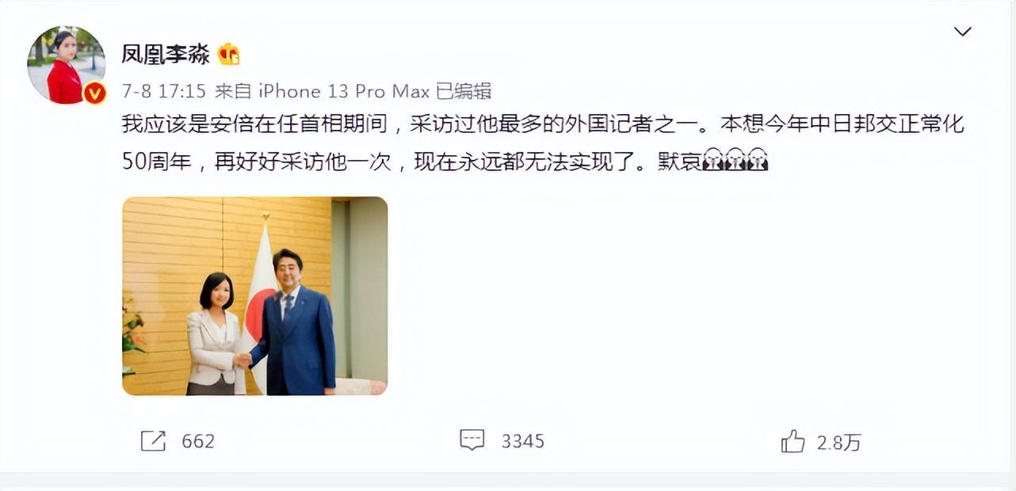Click the comment count 3345
Viewport: 1016px width, 491px height.
click(x=523, y=441)
